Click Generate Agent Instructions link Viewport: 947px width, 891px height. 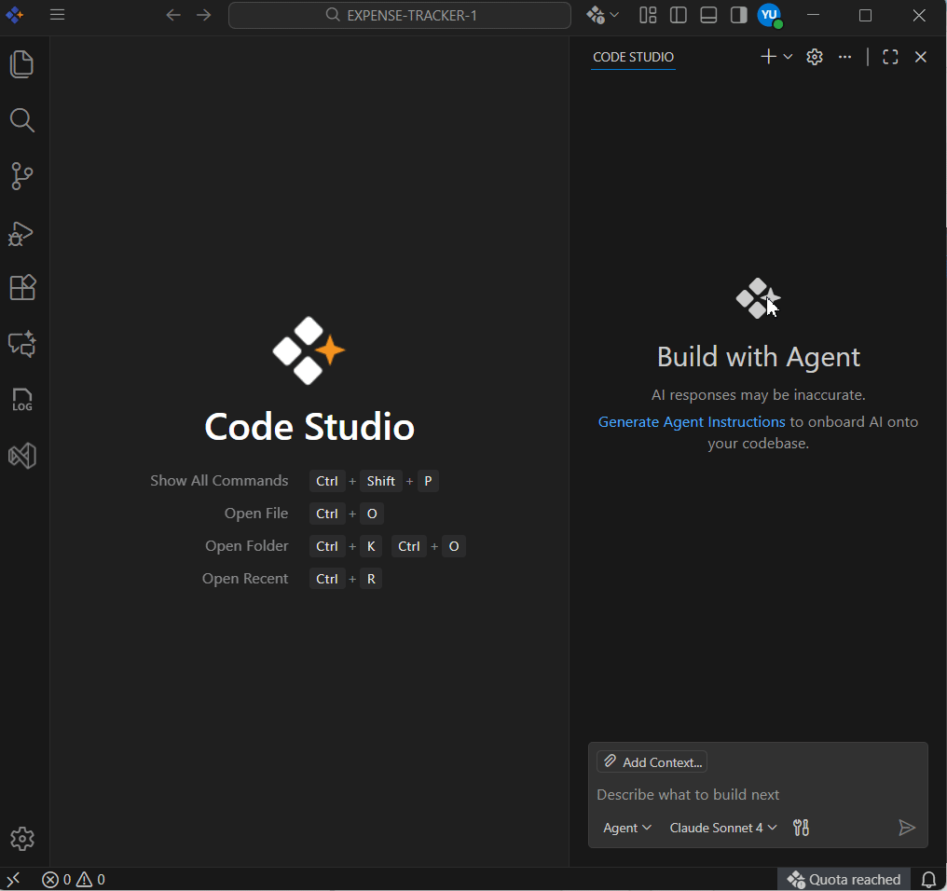point(692,422)
